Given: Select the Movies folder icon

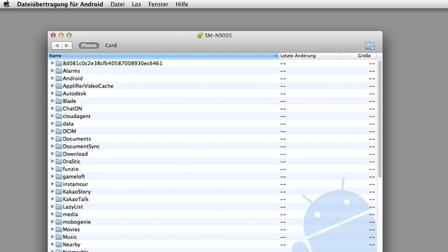Looking at the screenshot, I should coord(59,229).
